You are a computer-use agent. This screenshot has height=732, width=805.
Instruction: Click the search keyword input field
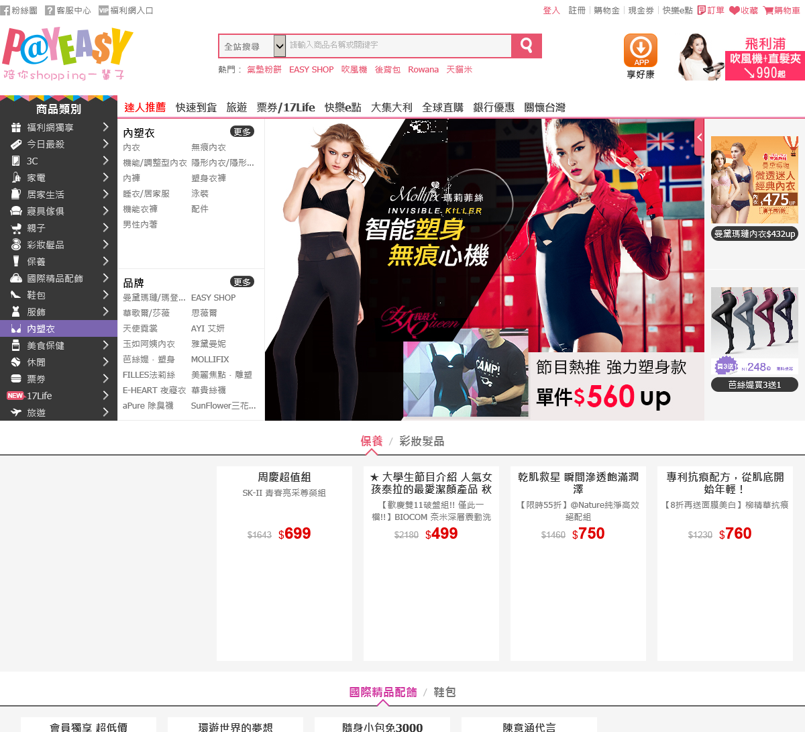coord(399,46)
